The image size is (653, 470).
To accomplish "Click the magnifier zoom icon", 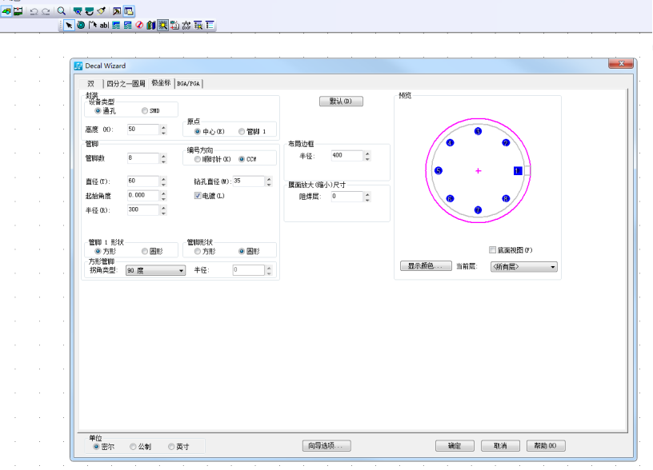I will [x=61, y=11].
